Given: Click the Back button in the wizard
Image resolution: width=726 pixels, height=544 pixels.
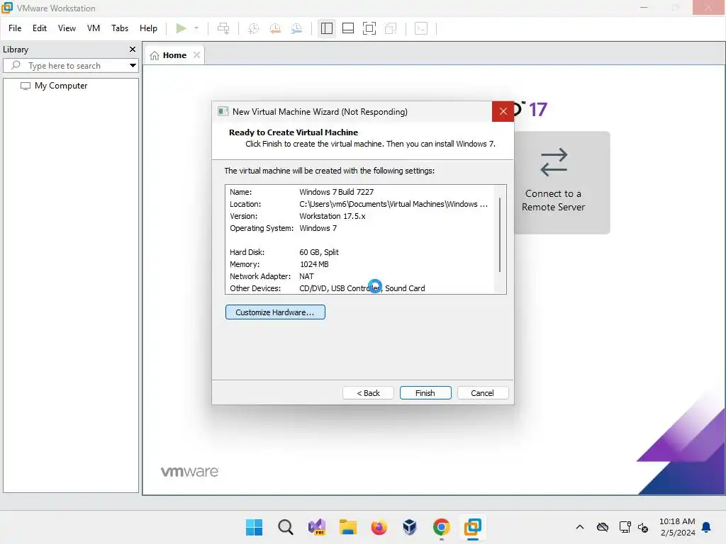Looking at the screenshot, I should click(368, 392).
